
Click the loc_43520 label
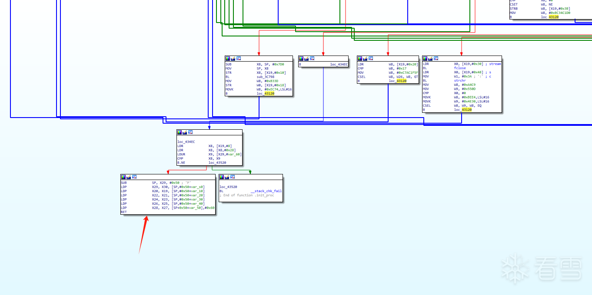228,187
